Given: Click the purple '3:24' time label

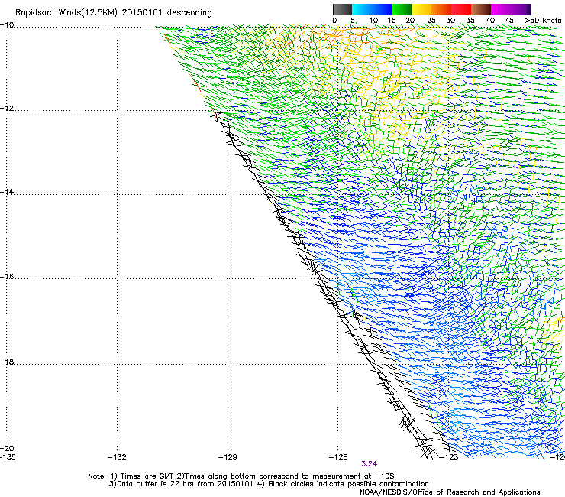Looking at the screenshot, I should coord(369,464).
